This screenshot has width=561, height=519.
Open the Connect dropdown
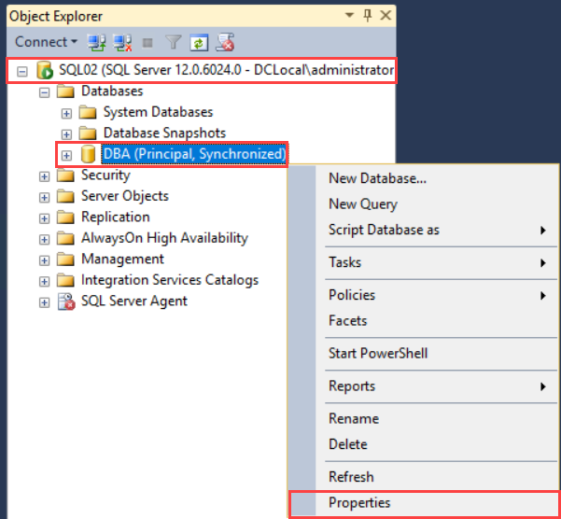(46, 42)
